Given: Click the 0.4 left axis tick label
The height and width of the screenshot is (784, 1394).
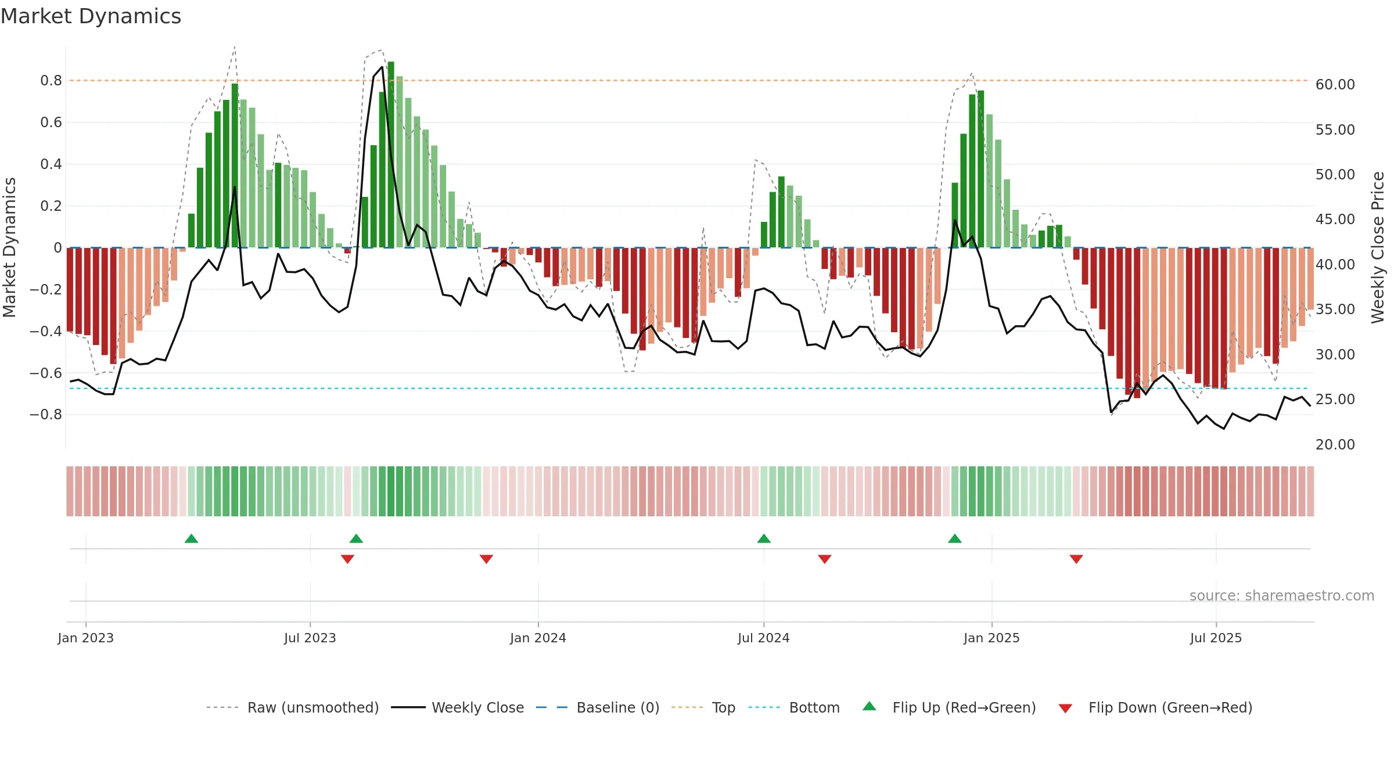Looking at the screenshot, I should (x=51, y=164).
